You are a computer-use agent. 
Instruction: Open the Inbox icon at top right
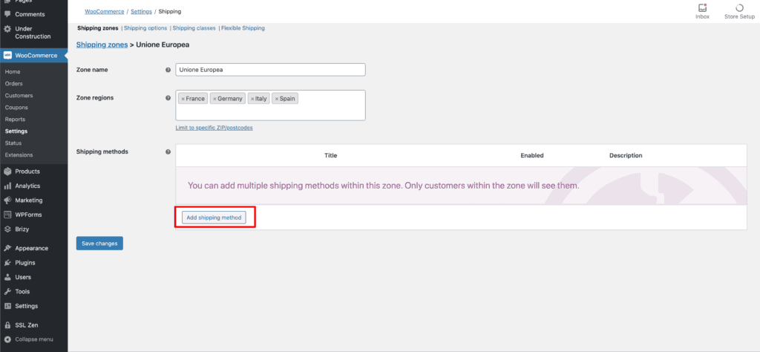coord(702,8)
